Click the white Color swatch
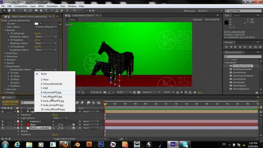Image resolution: width=263 pixels, height=148 pixels. [x=36, y=23]
